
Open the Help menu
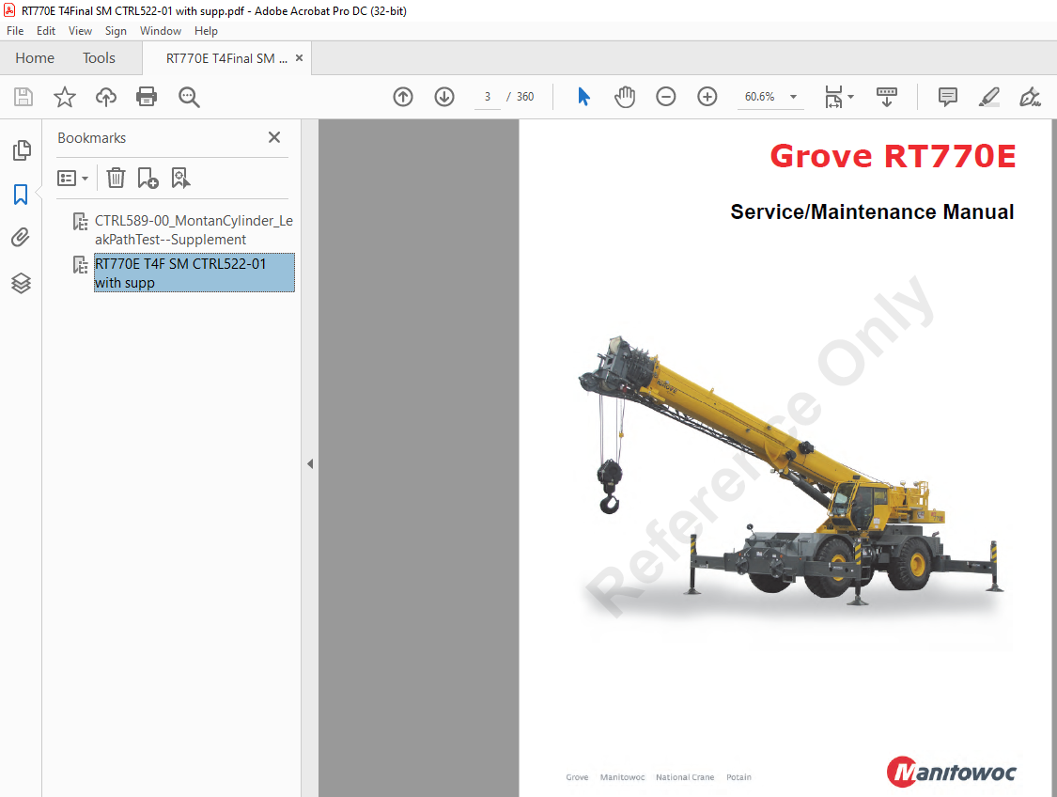(x=207, y=31)
